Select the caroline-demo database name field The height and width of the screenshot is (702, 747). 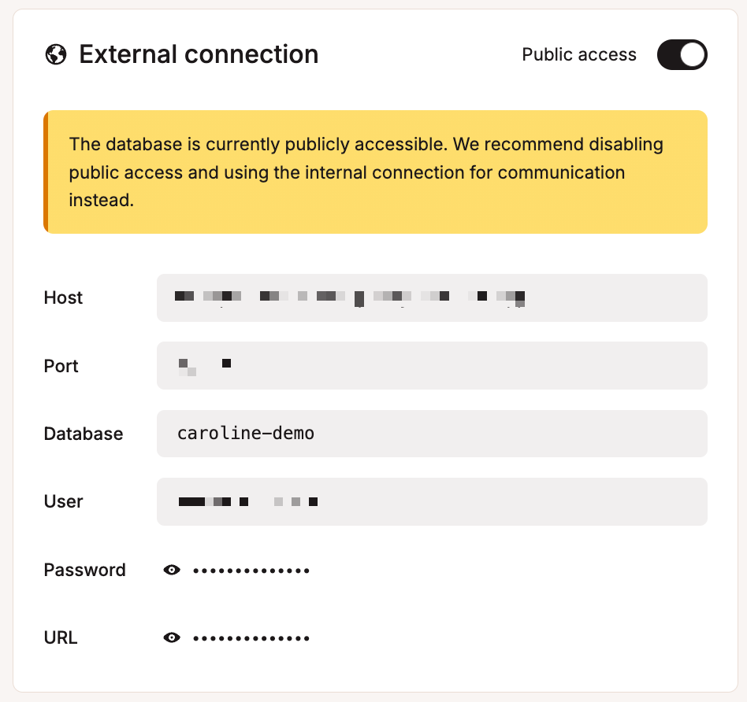pyautogui.click(x=432, y=434)
